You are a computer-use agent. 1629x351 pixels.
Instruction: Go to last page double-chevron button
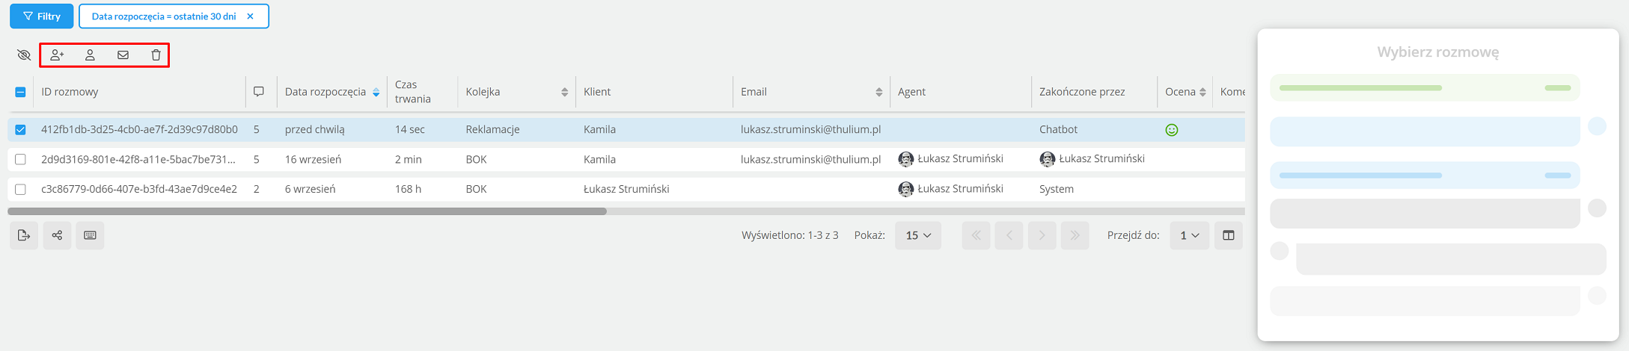pyautogui.click(x=1075, y=235)
